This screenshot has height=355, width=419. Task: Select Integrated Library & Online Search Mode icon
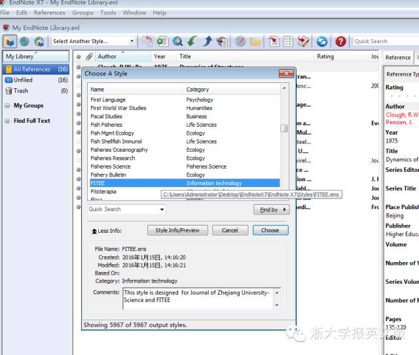pos(39,41)
